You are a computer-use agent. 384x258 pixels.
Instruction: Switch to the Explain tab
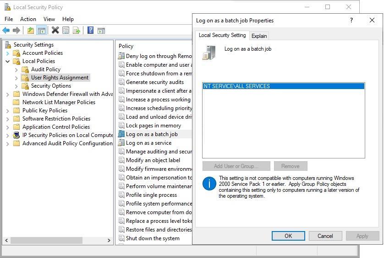point(259,36)
